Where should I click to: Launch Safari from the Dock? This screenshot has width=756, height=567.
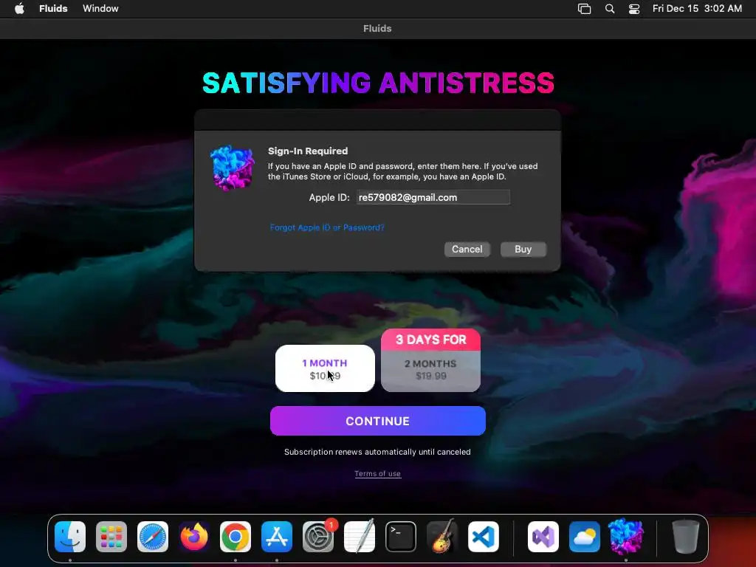pos(153,537)
